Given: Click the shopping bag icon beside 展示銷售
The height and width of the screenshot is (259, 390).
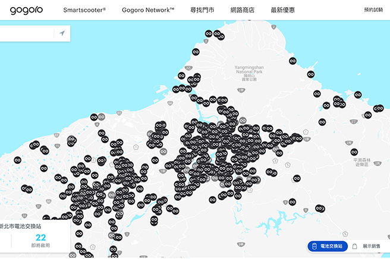Looking at the screenshot, I should coord(355,247).
